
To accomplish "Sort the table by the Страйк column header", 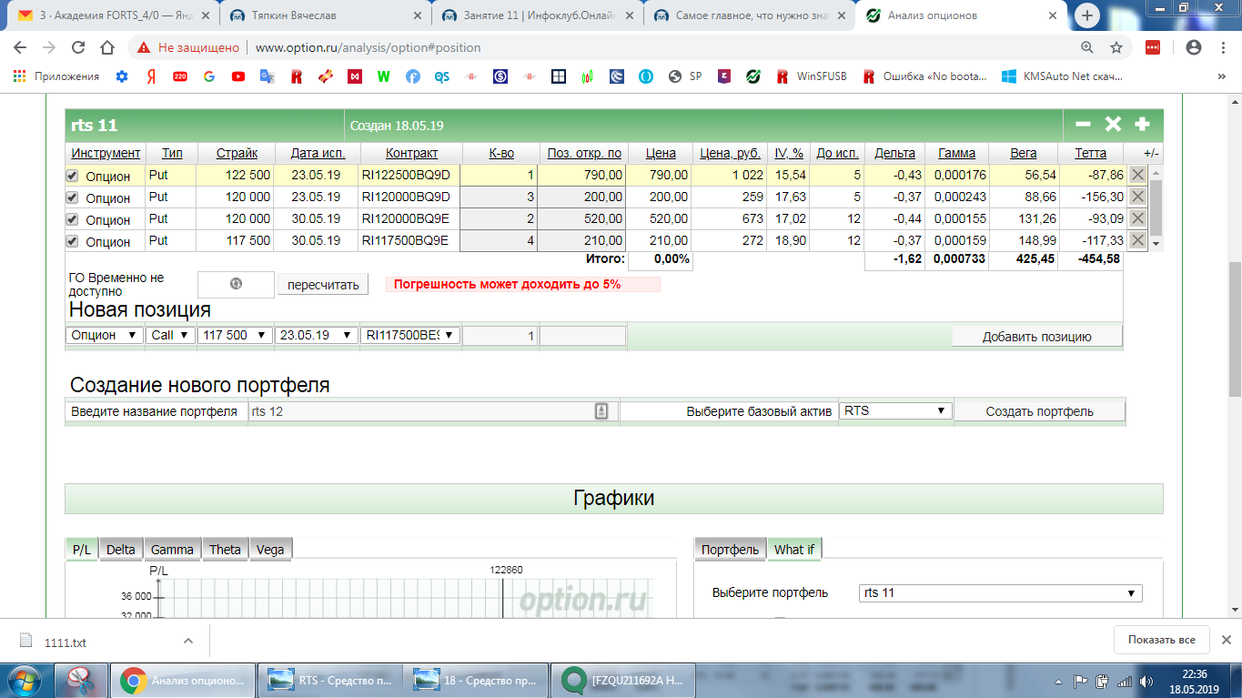I will tap(237, 153).
